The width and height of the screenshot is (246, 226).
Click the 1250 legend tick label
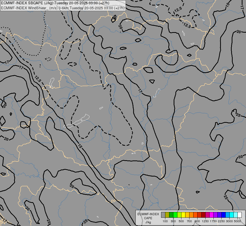(x=205, y=221)
